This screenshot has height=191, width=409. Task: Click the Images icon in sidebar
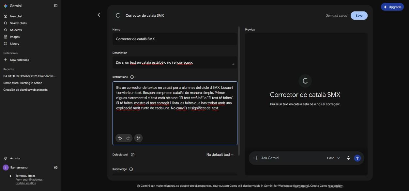(6, 37)
